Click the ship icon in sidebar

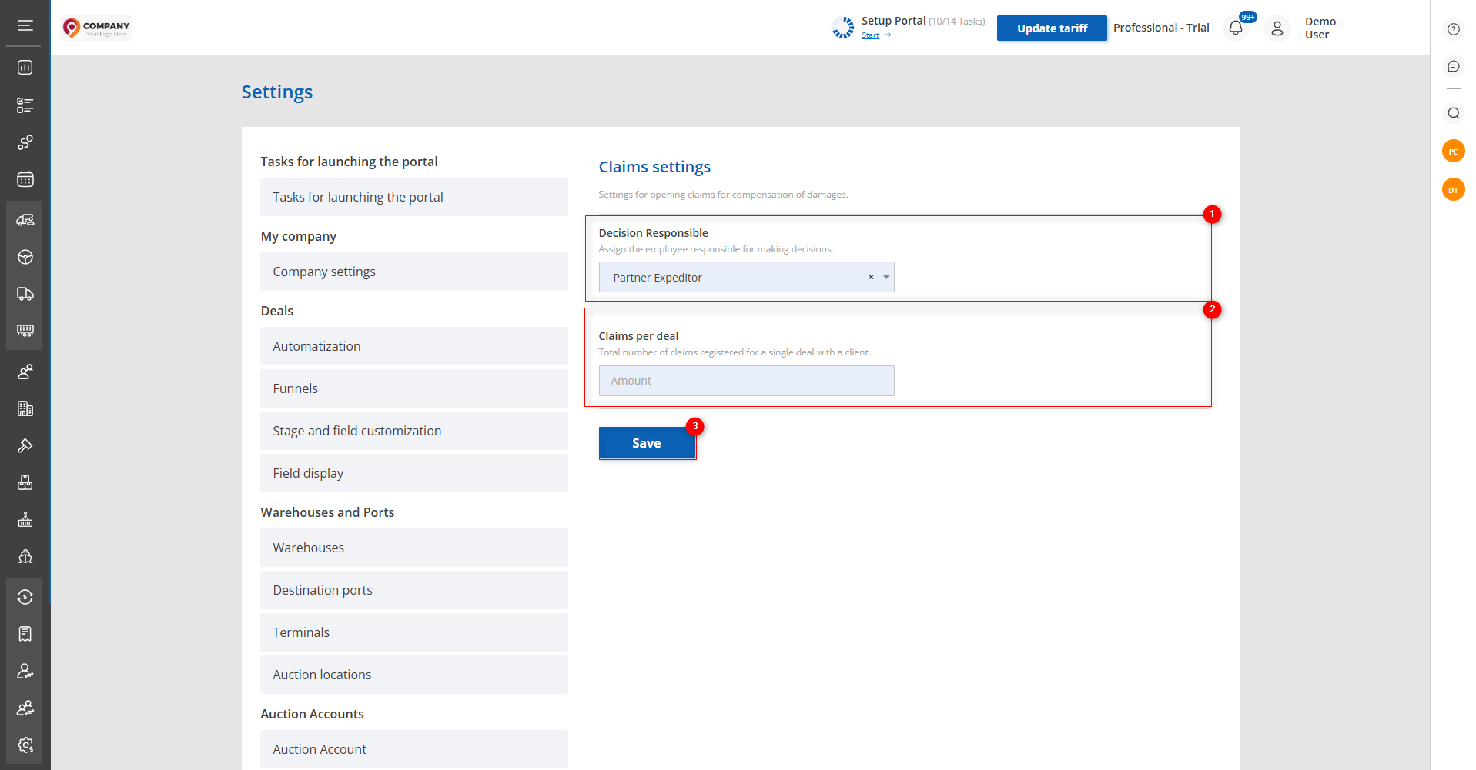tap(25, 557)
